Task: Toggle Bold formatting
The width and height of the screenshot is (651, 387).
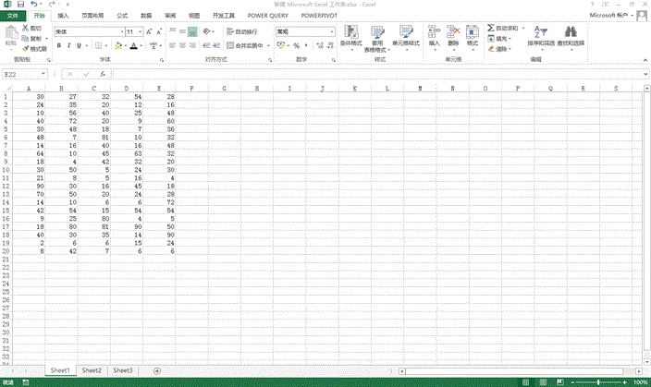Action: tap(58, 45)
